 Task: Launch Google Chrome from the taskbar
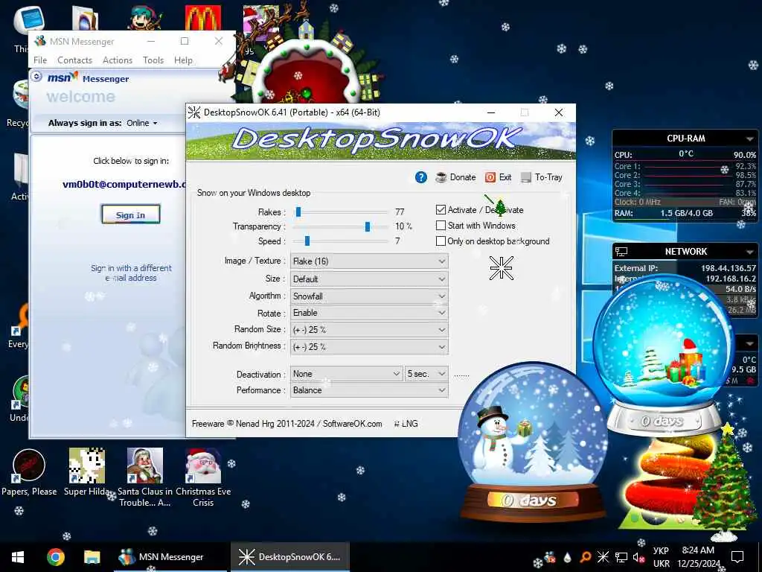(x=55, y=557)
